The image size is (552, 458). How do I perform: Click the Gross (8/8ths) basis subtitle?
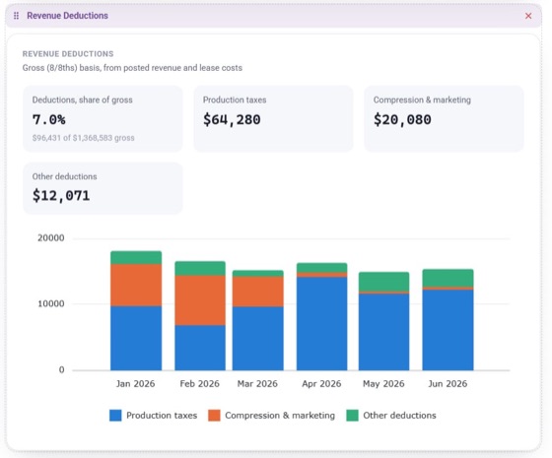[132, 68]
